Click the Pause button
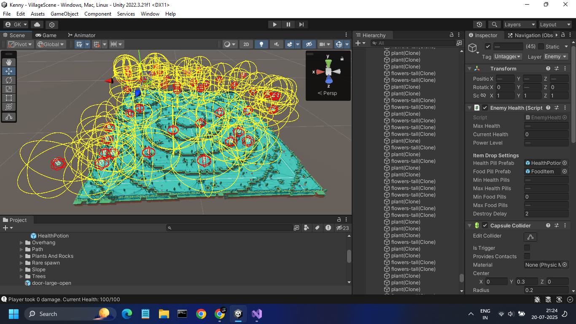Screen dimensions: 576x324 (288, 24)
